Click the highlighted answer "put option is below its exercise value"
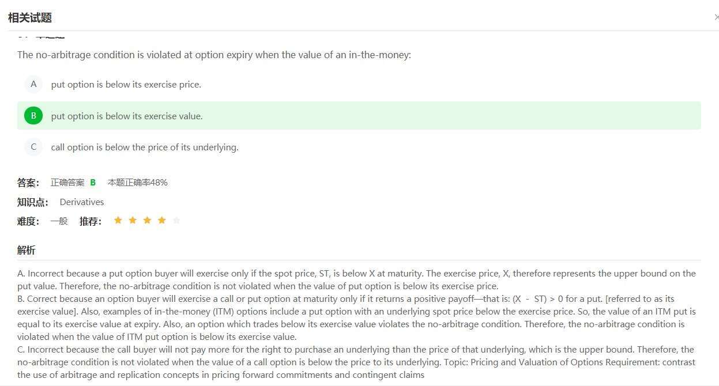 click(127, 116)
